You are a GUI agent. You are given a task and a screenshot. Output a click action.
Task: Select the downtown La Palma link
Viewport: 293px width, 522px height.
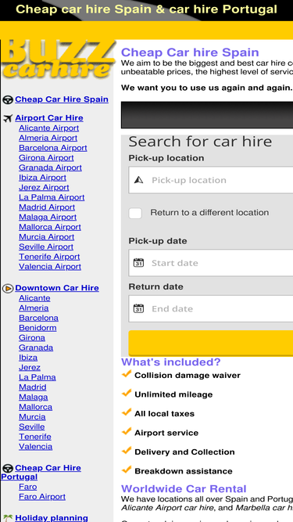click(x=38, y=377)
